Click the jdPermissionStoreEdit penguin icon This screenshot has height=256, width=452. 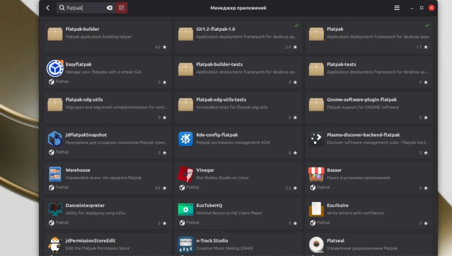pyautogui.click(x=55, y=245)
